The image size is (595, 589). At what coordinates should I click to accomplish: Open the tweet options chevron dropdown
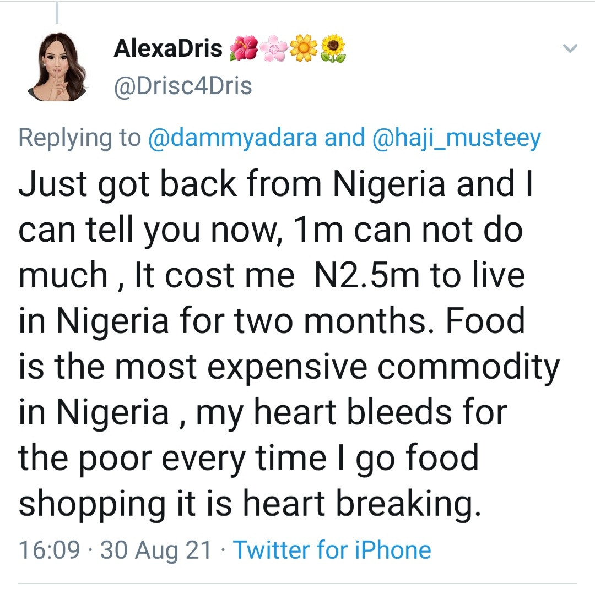click(570, 49)
